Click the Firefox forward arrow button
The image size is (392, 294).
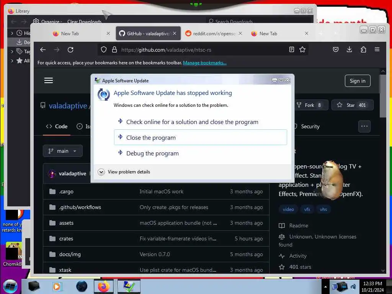(x=57, y=50)
